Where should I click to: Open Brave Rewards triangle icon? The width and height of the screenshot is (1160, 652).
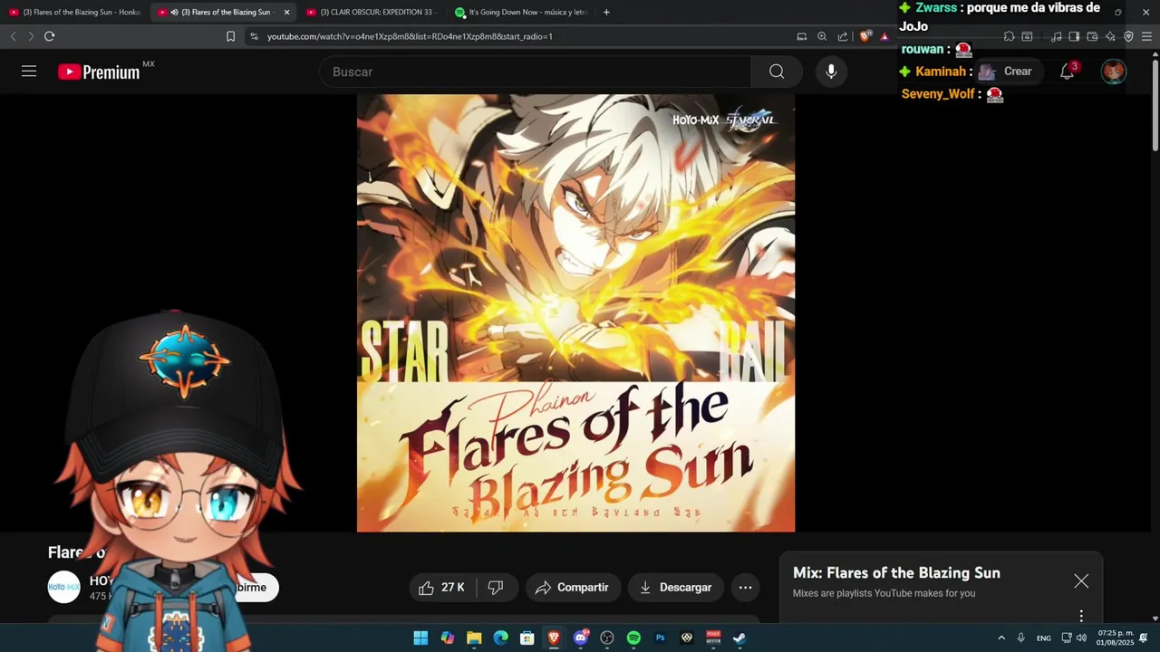[884, 36]
